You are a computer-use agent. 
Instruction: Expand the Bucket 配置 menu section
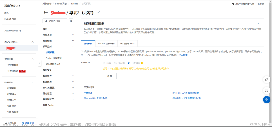point(73,88)
